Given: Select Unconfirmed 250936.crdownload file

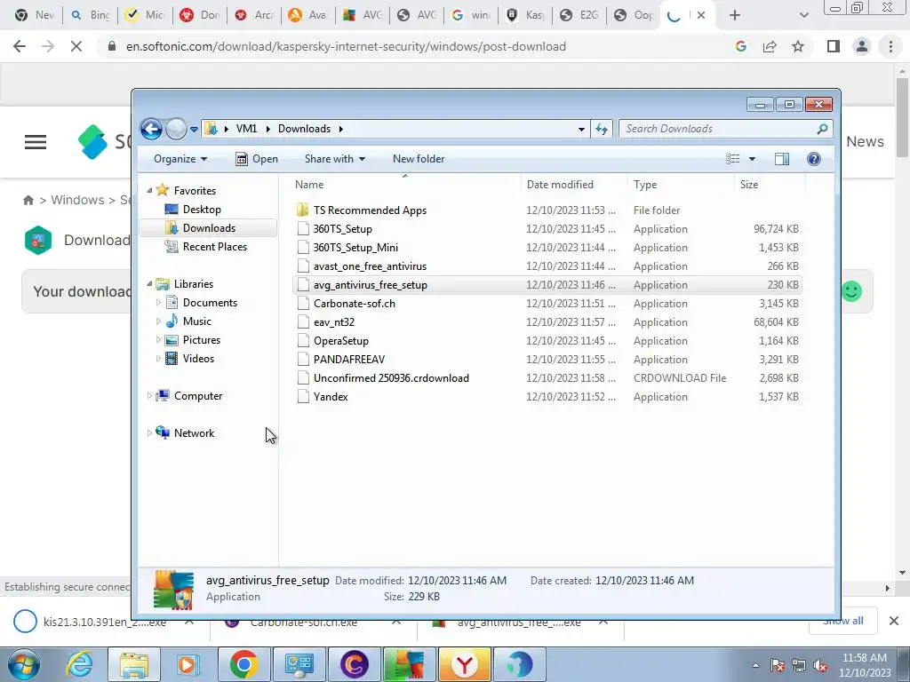Looking at the screenshot, I should point(391,378).
